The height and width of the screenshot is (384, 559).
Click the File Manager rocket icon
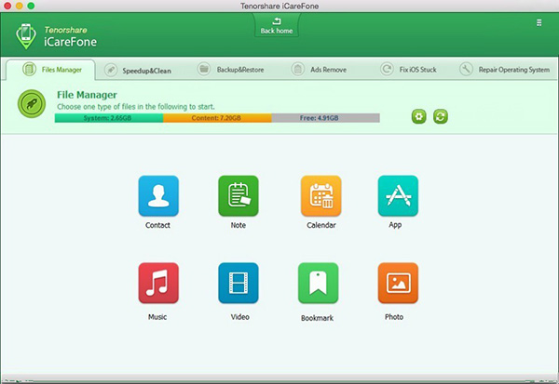point(32,103)
